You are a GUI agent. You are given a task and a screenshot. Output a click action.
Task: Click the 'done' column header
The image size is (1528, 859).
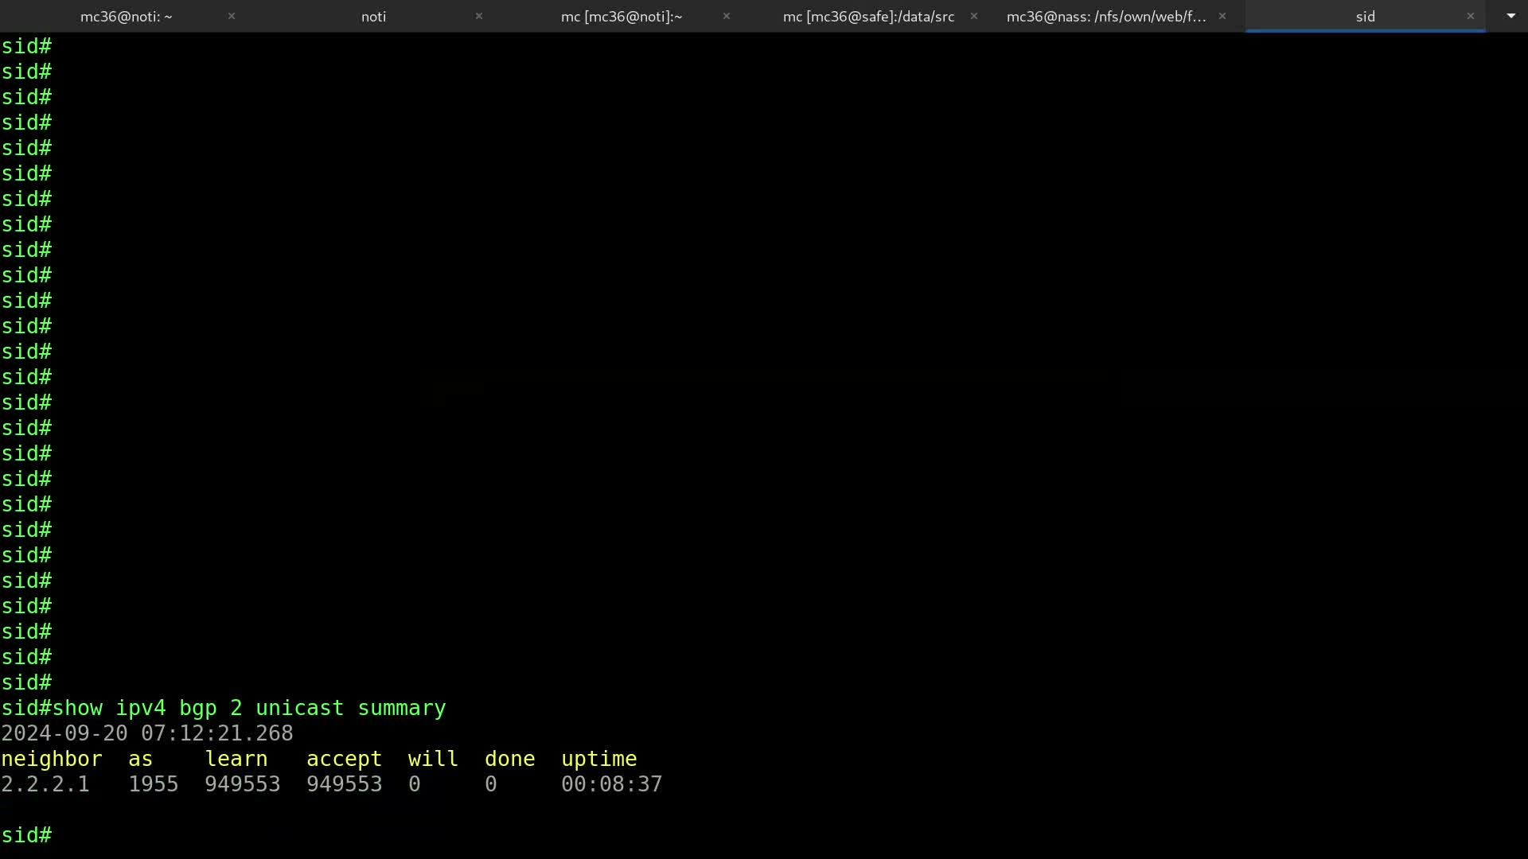tap(510, 759)
